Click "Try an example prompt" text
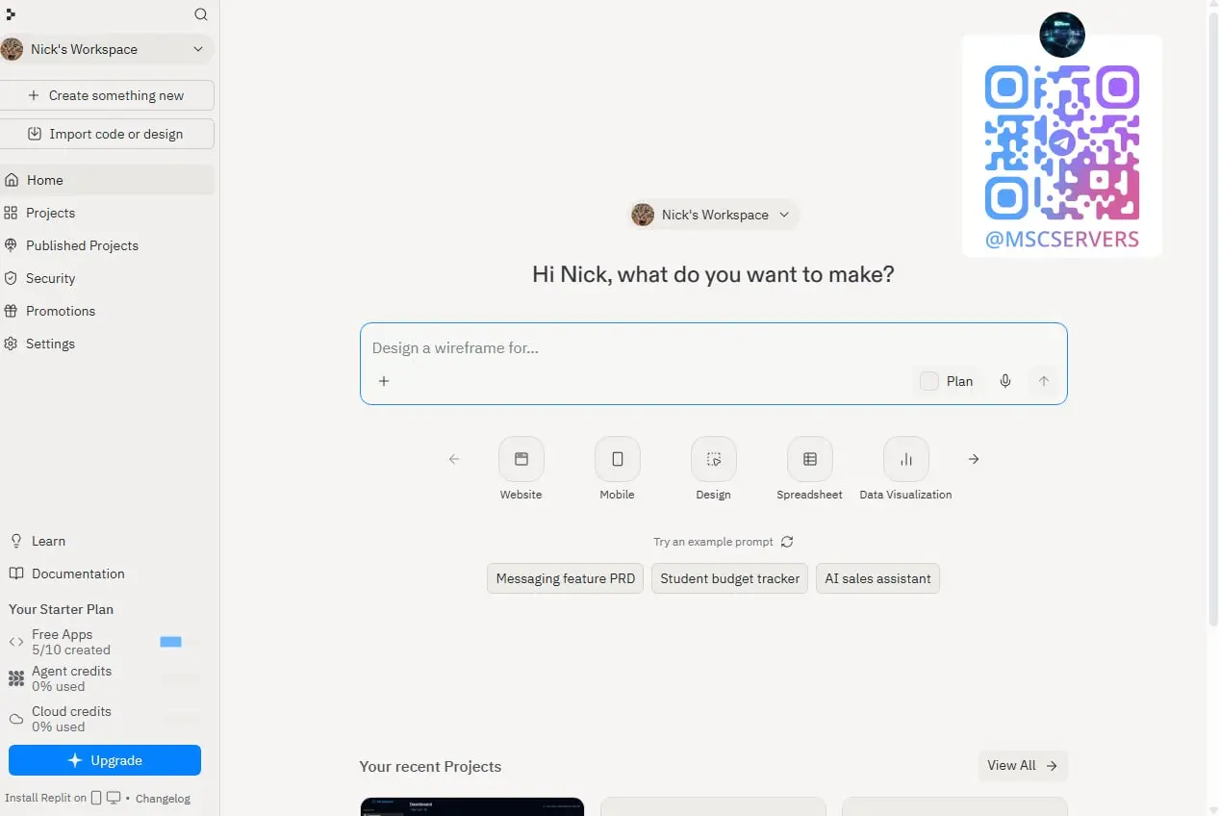The height and width of the screenshot is (816, 1220). 713,542
